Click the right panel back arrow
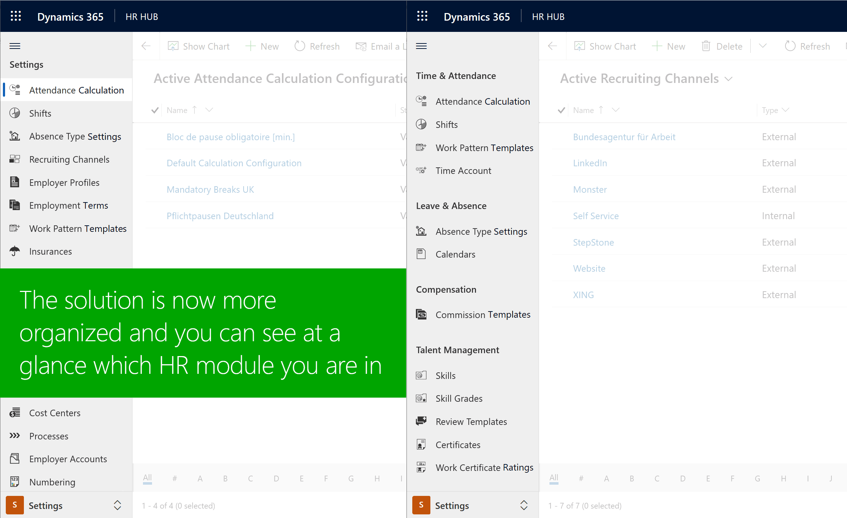This screenshot has width=847, height=518. click(x=552, y=46)
